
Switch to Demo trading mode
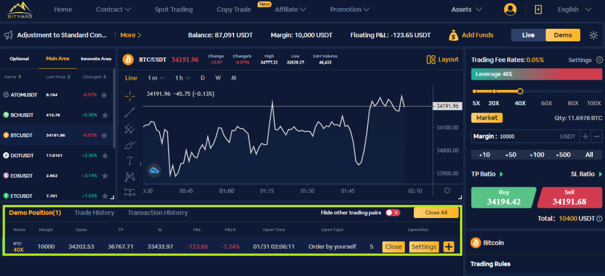(563, 35)
